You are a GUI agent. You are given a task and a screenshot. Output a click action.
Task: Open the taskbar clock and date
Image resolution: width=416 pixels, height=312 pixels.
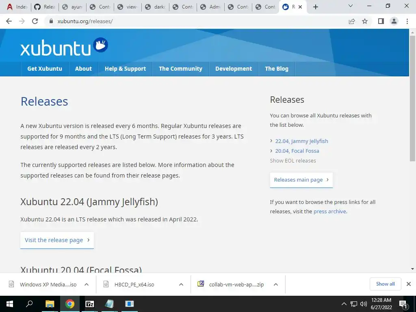381,304
